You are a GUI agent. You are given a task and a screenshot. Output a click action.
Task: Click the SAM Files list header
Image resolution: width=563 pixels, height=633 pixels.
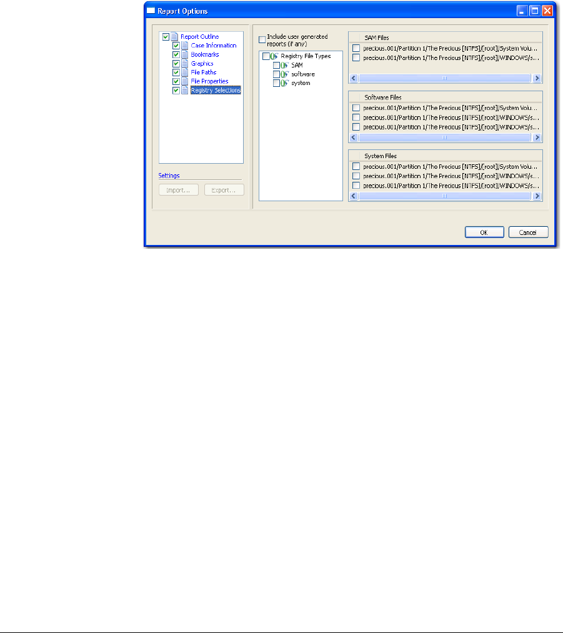[446, 37]
